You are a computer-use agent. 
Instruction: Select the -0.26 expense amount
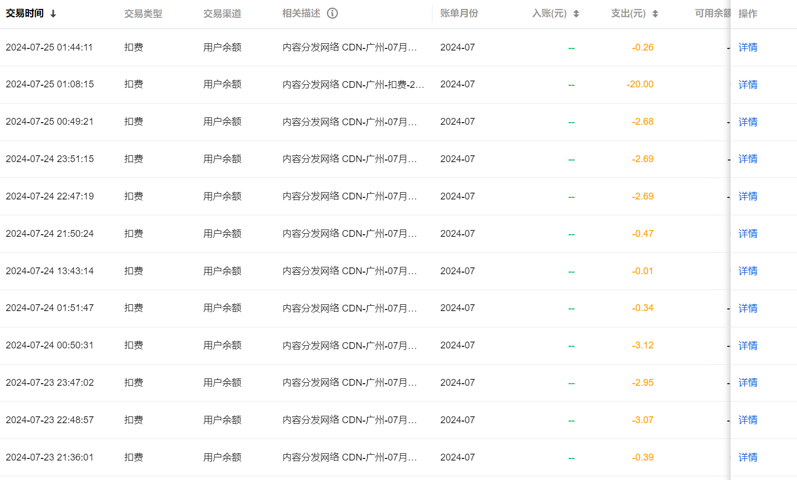click(643, 47)
